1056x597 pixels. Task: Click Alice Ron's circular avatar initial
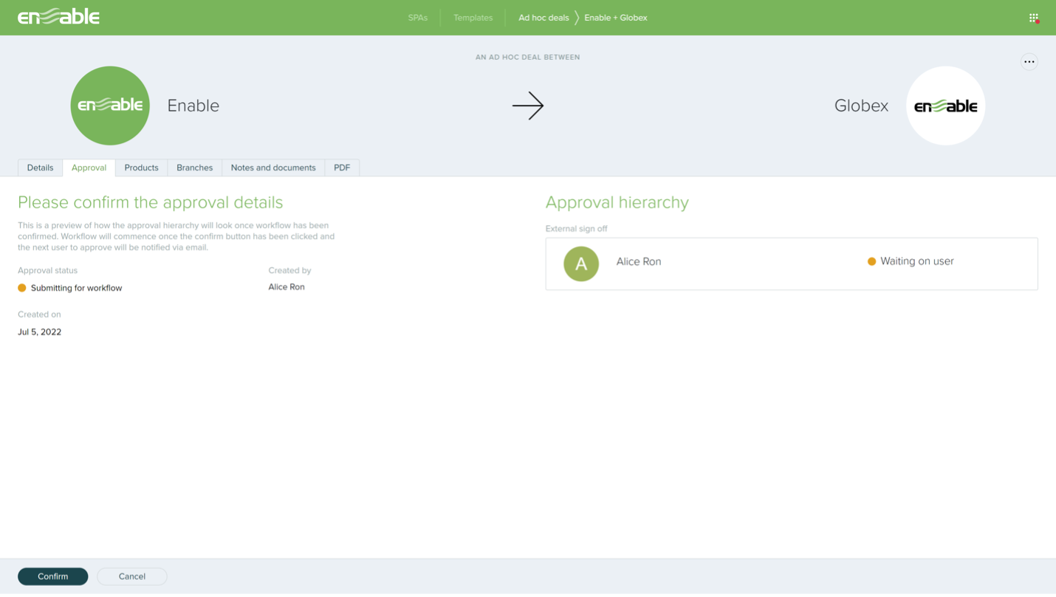click(x=581, y=263)
